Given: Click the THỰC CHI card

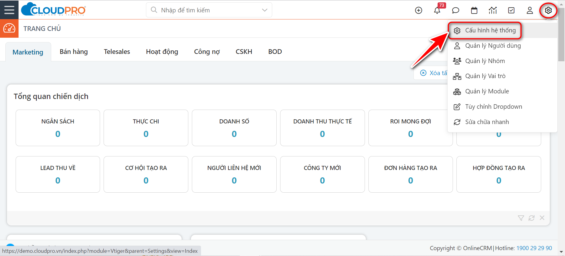Looking at the screenshot, I should click(x=146, y=128).
